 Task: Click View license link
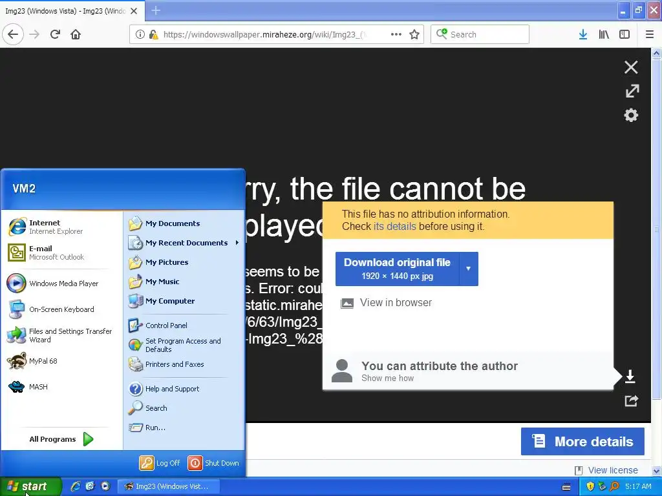[x=613, y=470]
